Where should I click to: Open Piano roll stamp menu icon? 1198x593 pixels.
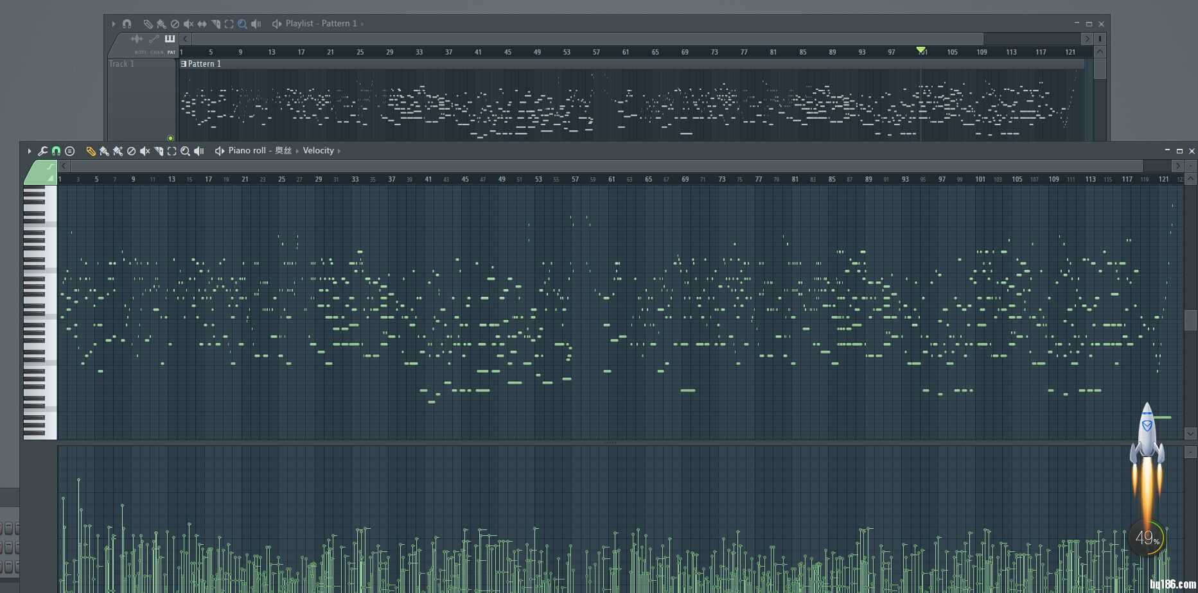tap(70, 151)
